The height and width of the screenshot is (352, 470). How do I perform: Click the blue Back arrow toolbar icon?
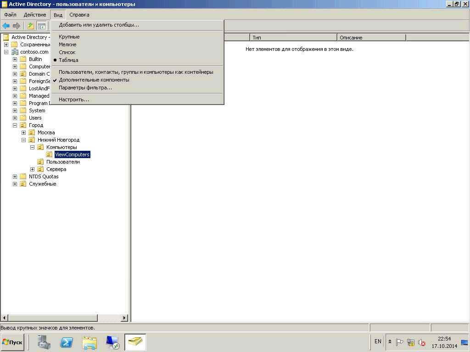pyautogui.click(x=6, y=26)
